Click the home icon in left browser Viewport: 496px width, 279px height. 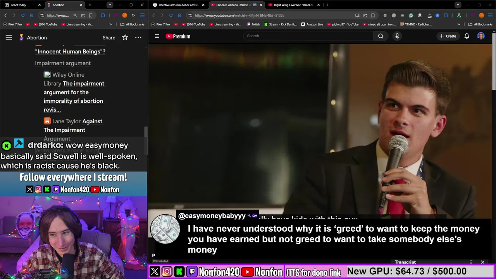pyautogui.click(x=31, y=15)
